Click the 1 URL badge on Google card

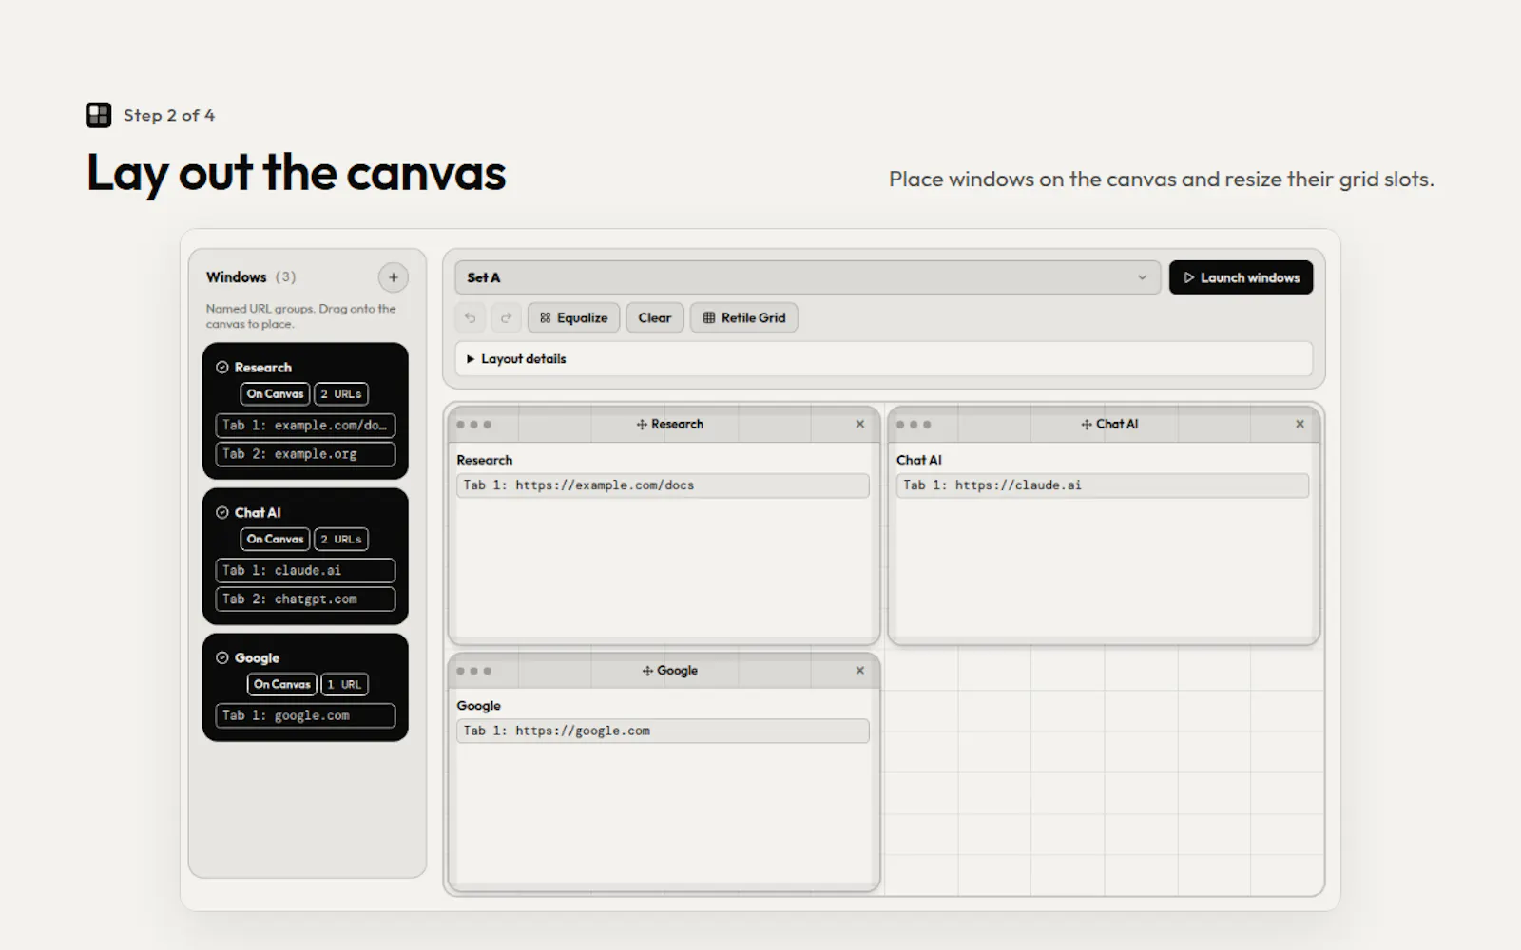[x=344, y=684]
